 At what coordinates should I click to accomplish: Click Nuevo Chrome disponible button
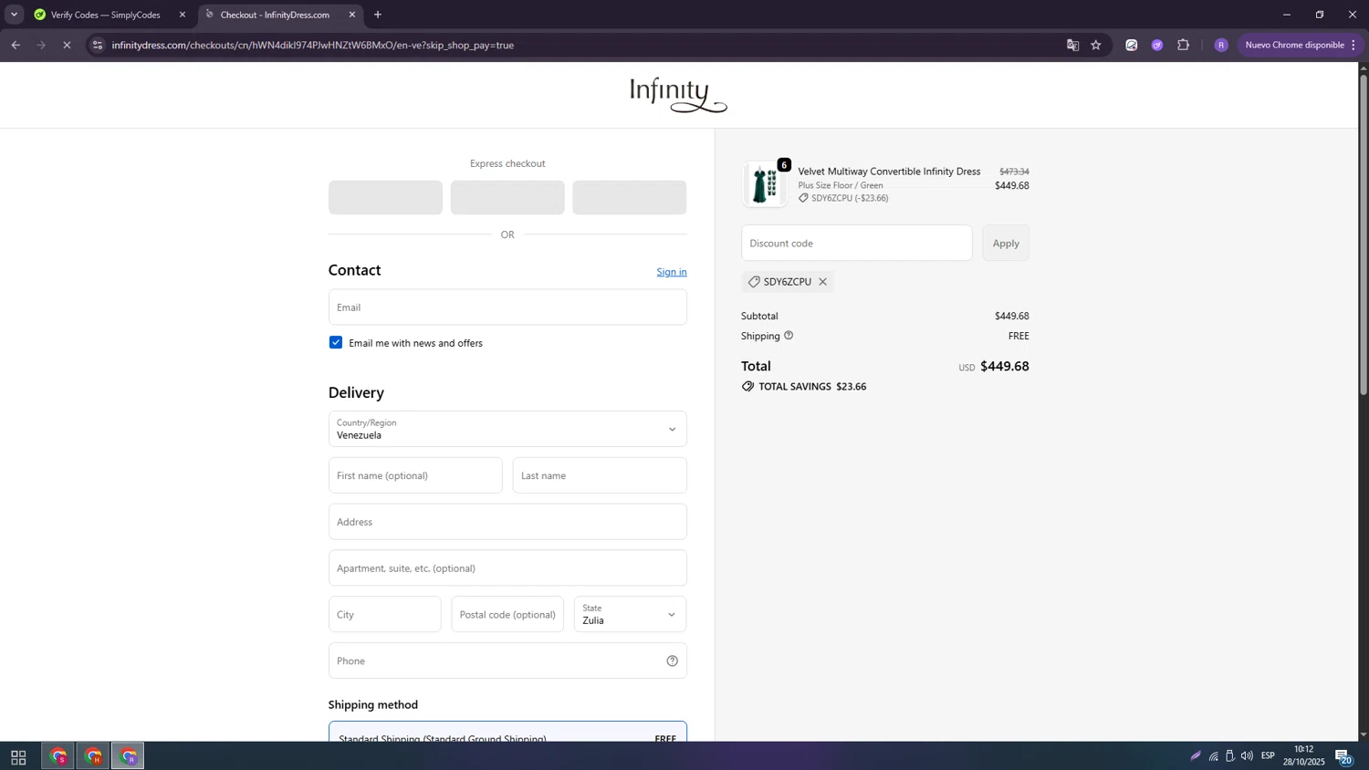(x=1301, y=45)
